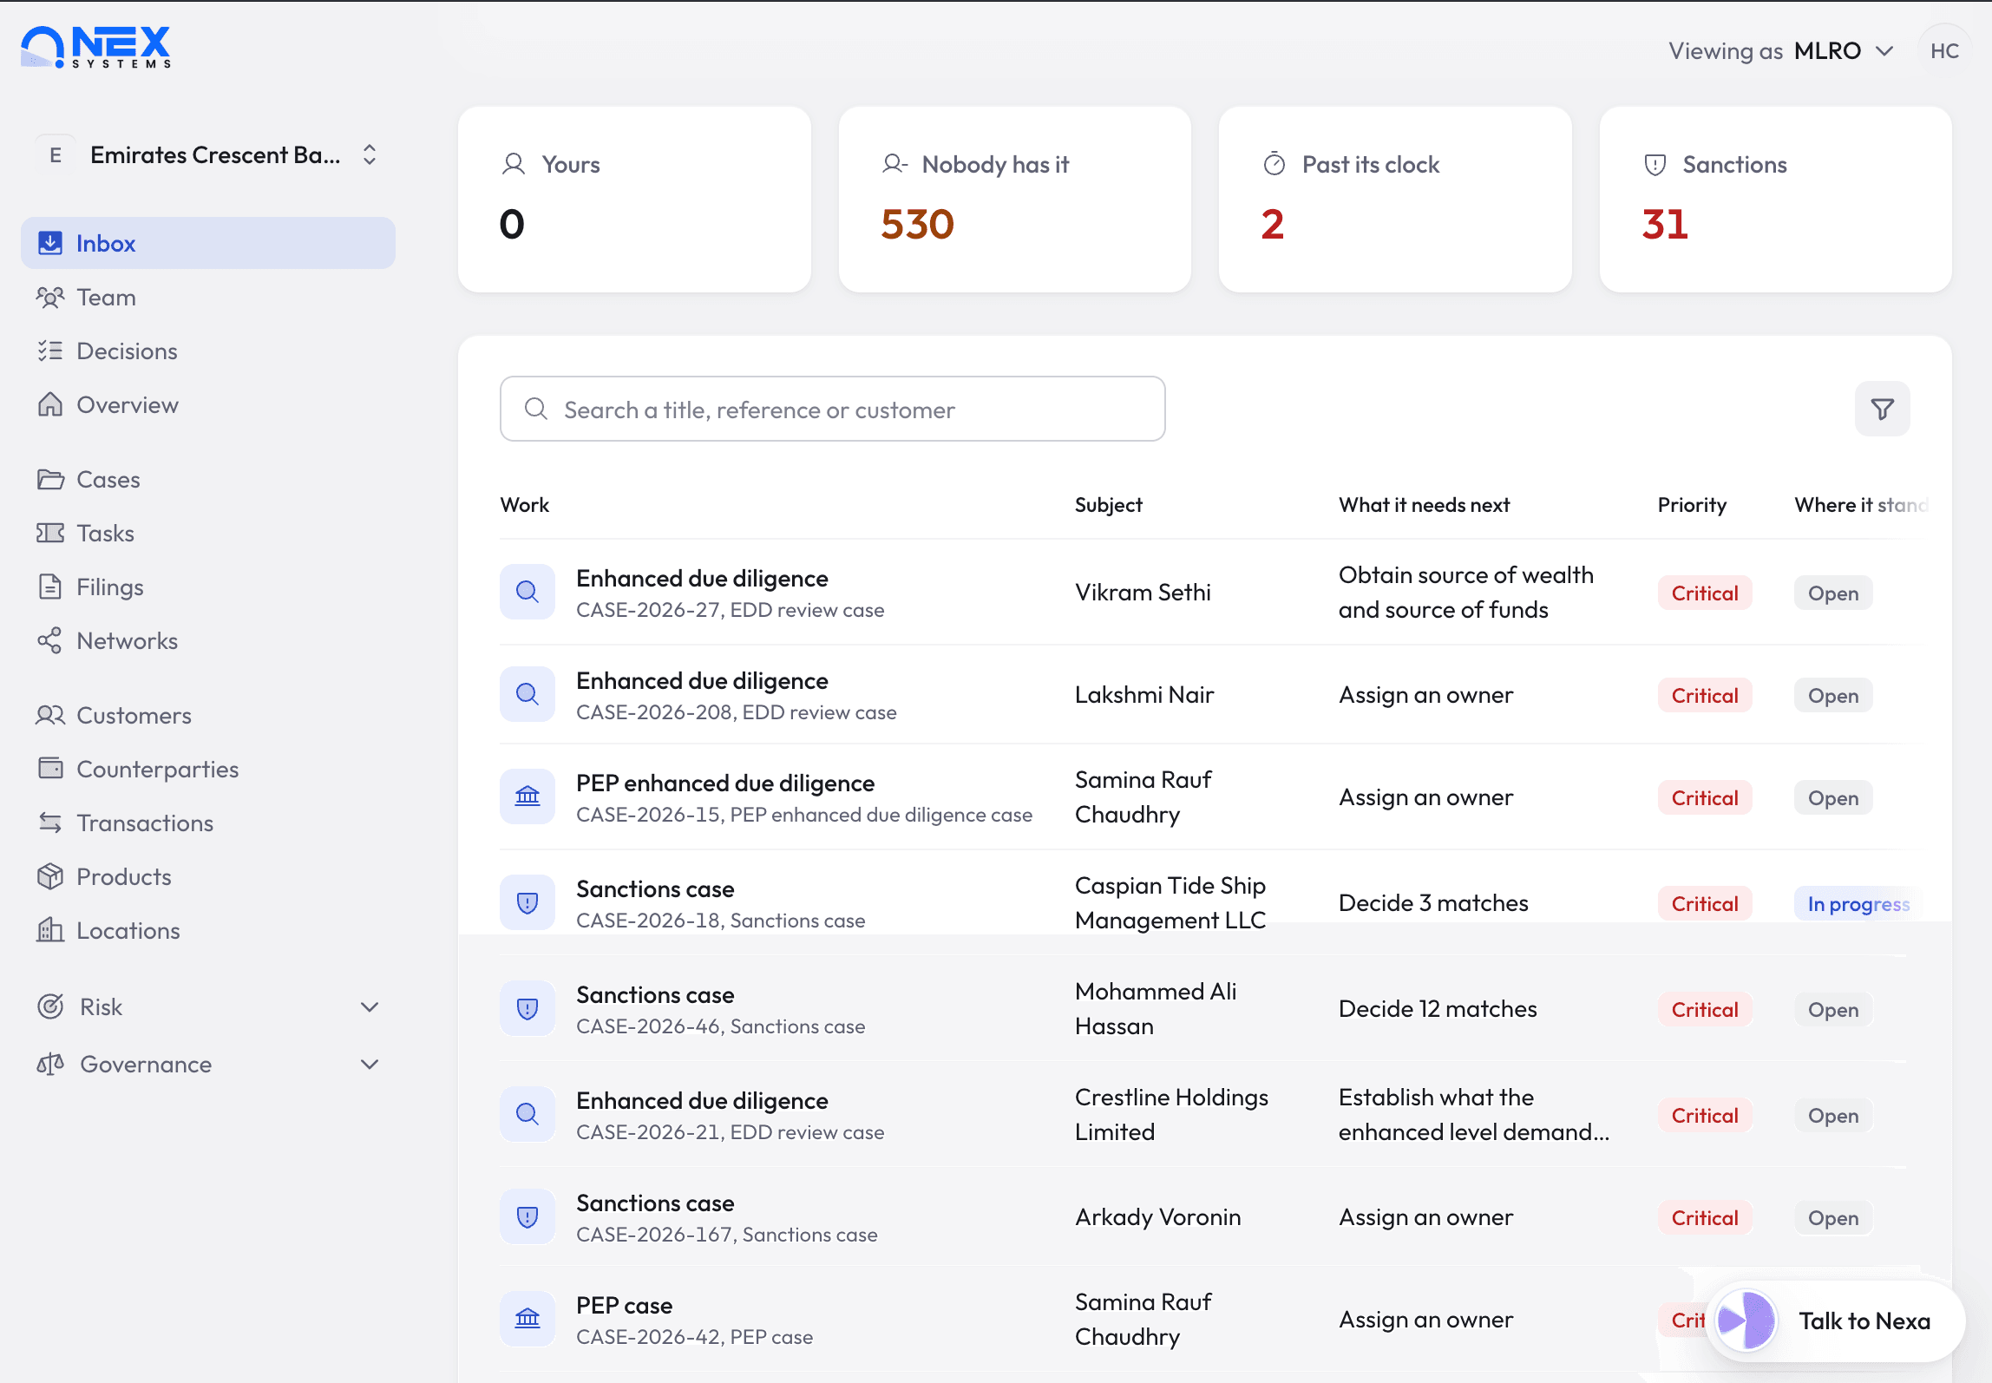The height and width of the screenshot is (1383, 1992).
Task: Select the Nobody has it card
Action: point(1014,200)
